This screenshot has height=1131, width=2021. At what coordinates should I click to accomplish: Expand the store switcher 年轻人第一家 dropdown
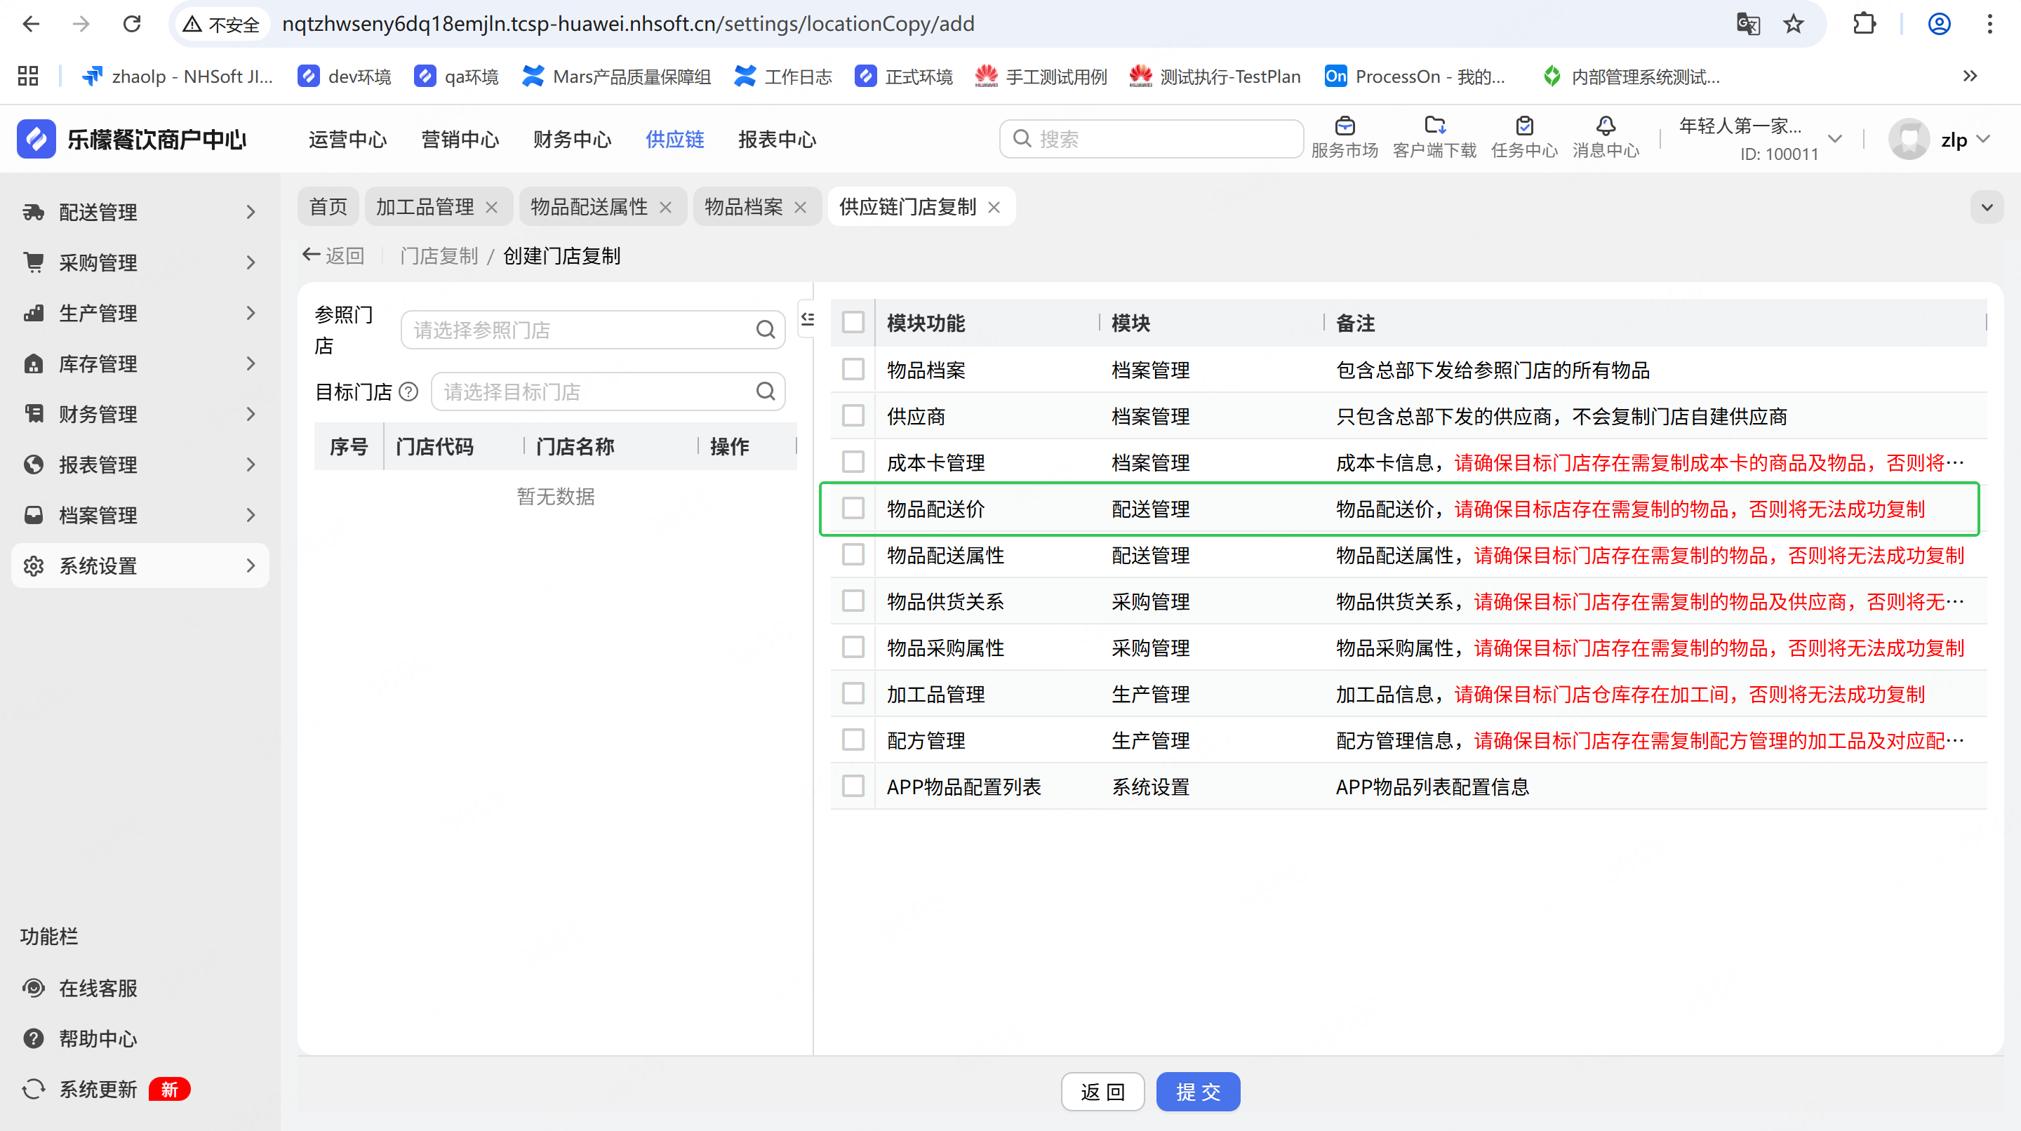pos(1834,139)
